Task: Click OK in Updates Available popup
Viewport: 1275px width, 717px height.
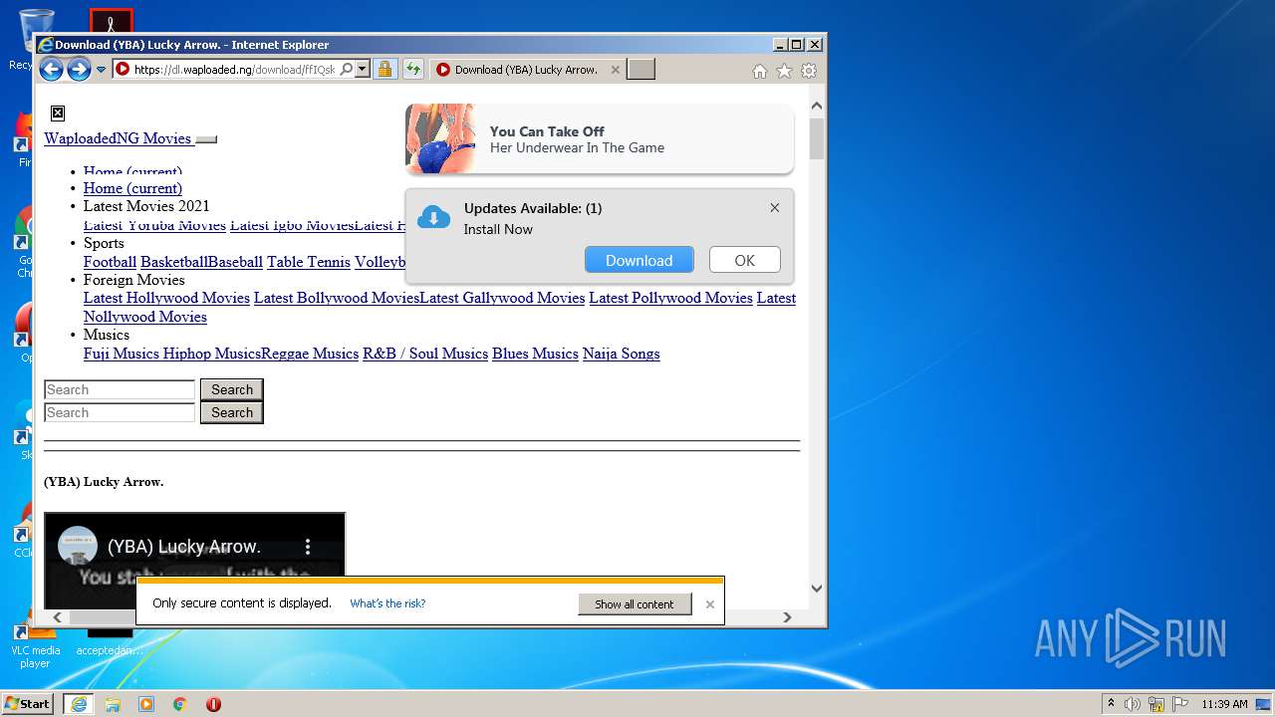Action: coord(745,260)
